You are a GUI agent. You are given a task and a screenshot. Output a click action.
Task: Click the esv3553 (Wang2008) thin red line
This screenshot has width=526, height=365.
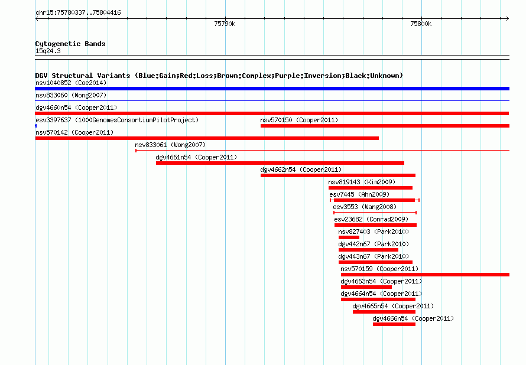(375, 213)
